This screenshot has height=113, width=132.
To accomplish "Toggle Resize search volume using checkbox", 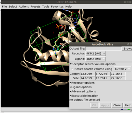I will 72,69.
